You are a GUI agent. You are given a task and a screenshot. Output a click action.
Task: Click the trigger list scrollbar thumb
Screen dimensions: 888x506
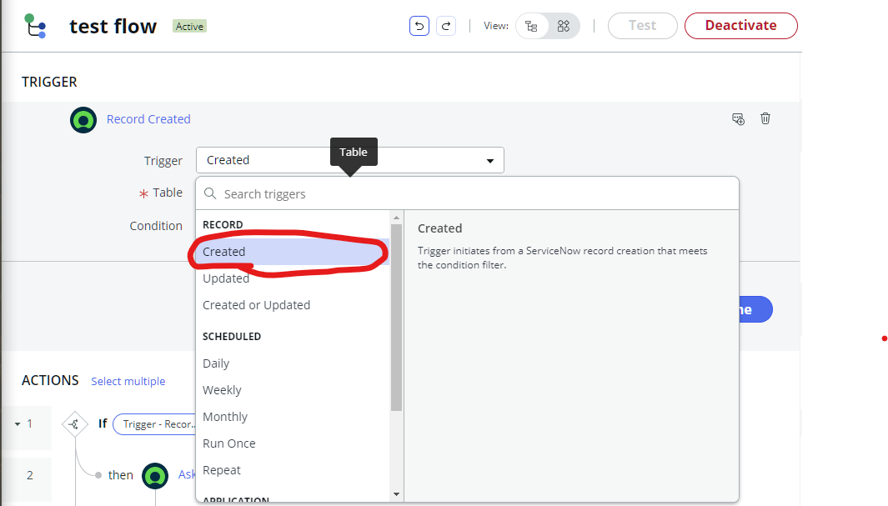[x=396, y=317]
